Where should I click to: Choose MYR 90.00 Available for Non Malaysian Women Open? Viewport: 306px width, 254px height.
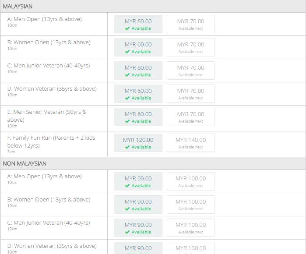(x=138, y=205)
